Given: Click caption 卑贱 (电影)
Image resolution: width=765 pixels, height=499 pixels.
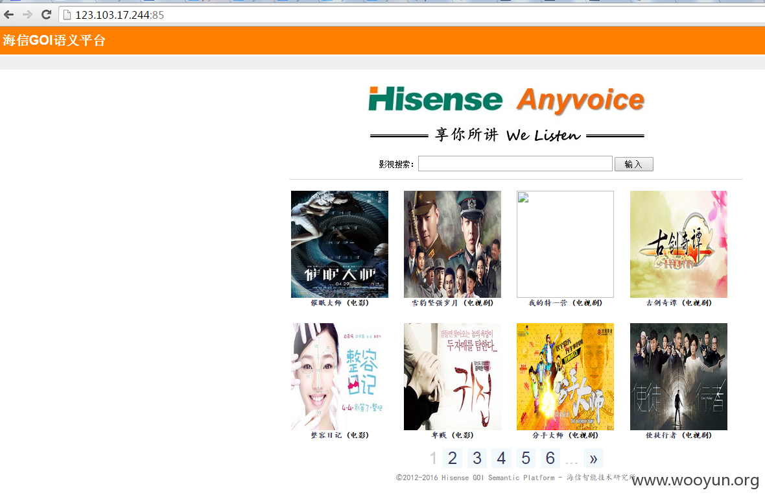Looking at the screenshot, I should [x=453, y=435].
